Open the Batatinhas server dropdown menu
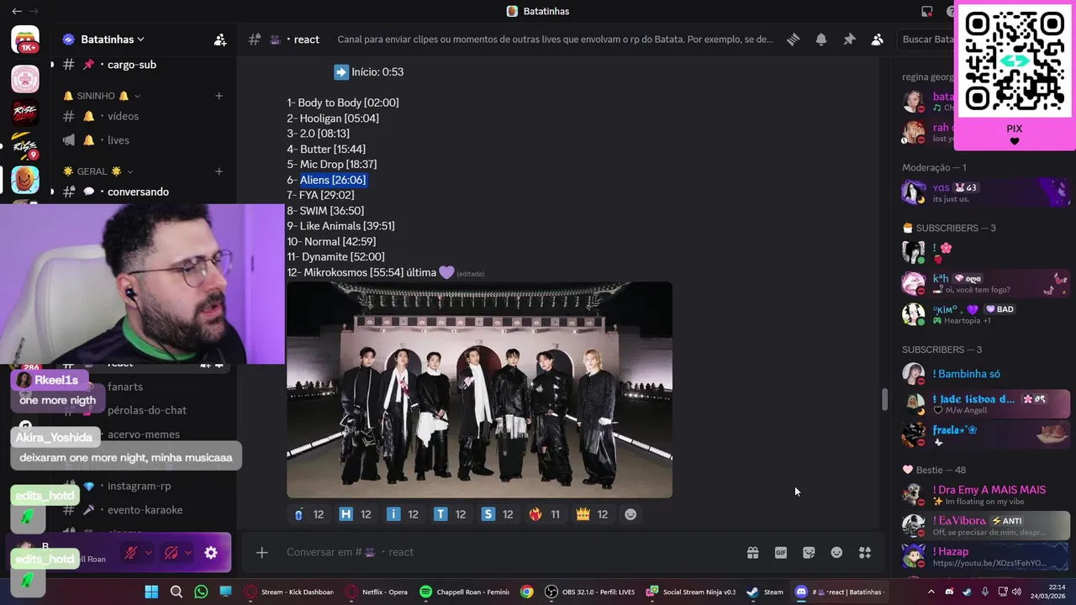Image resolution: width=1076 pixels, height=605 pixels. click(113, 39)
